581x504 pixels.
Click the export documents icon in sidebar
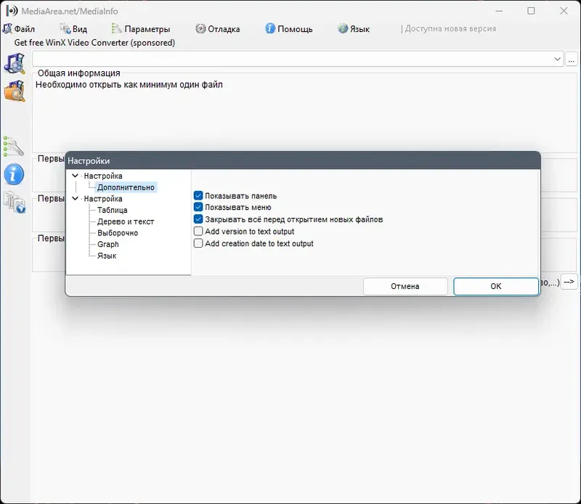click(x=15, y=202)
